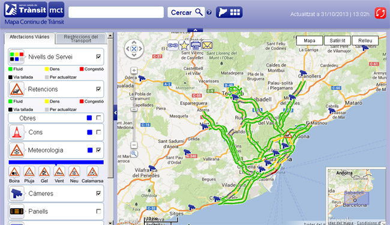Open the help question mark icon

tap(209, 13)
